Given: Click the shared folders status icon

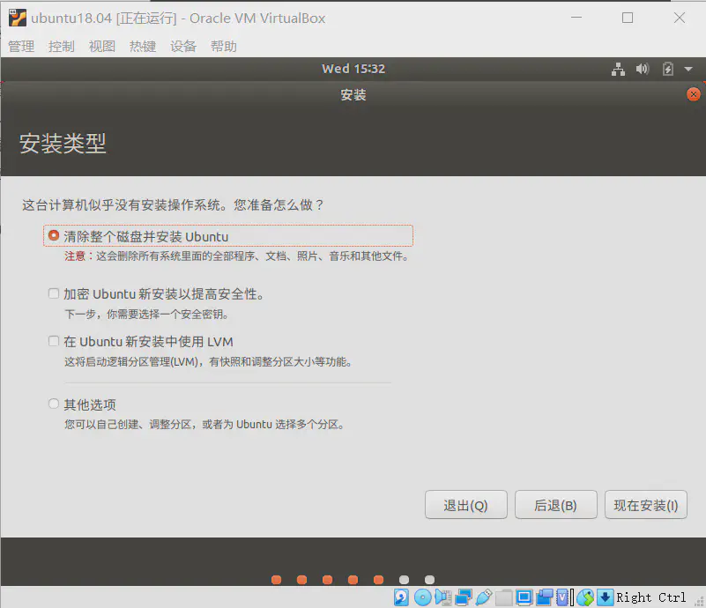Looking at the screenshot, I should tap(505, 597).
